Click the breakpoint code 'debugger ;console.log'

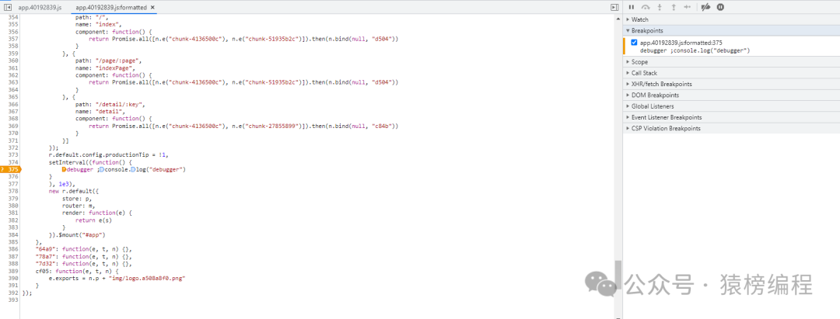pyautogui.click(x=695, y=50)
